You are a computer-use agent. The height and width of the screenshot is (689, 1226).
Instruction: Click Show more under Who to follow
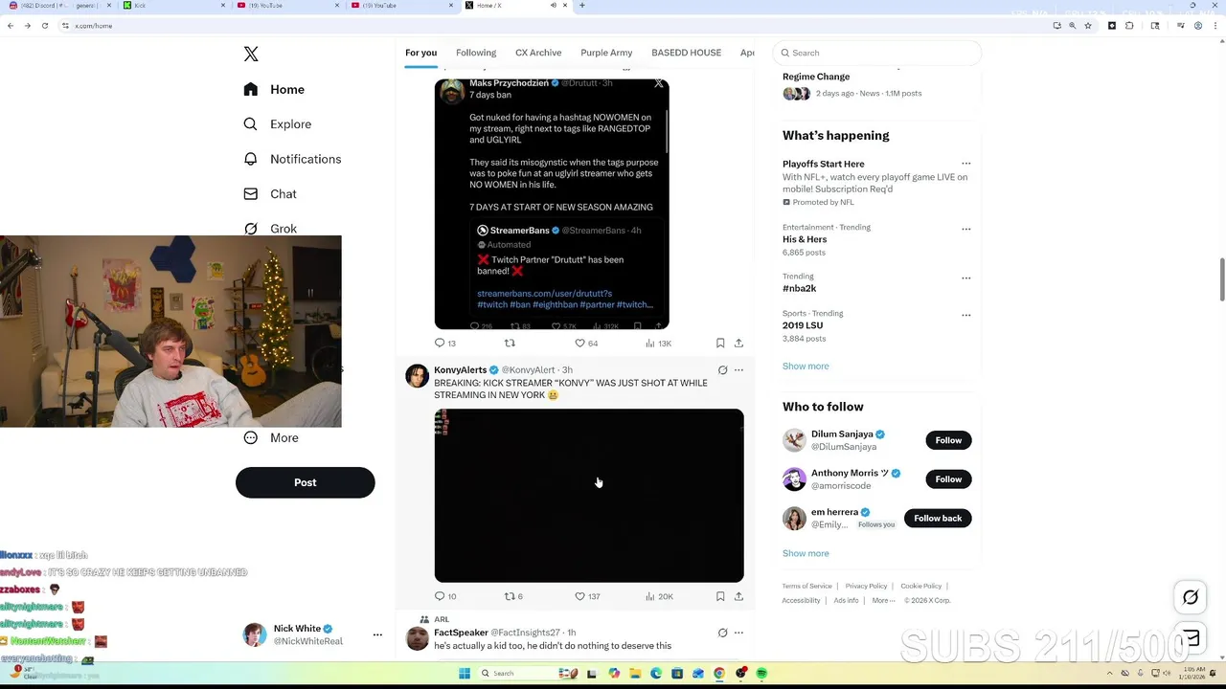point(806,553)
